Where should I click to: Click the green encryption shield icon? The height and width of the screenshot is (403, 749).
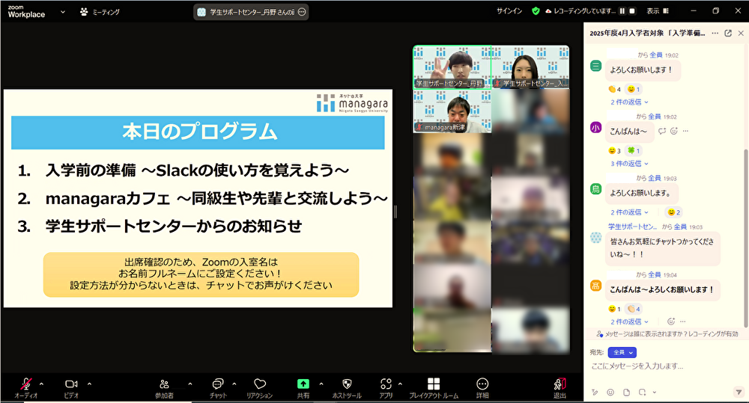[536, 11]
